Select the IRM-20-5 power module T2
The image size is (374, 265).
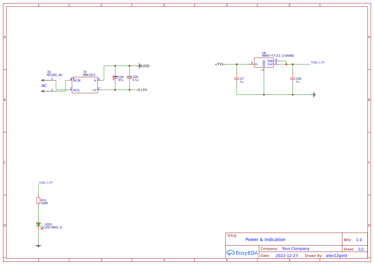[85, 84]
